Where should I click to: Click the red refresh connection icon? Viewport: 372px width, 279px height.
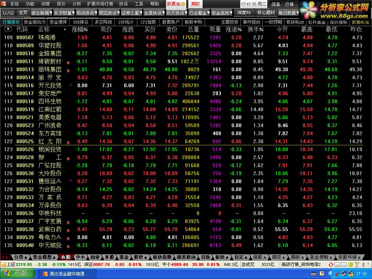[331, 264]
